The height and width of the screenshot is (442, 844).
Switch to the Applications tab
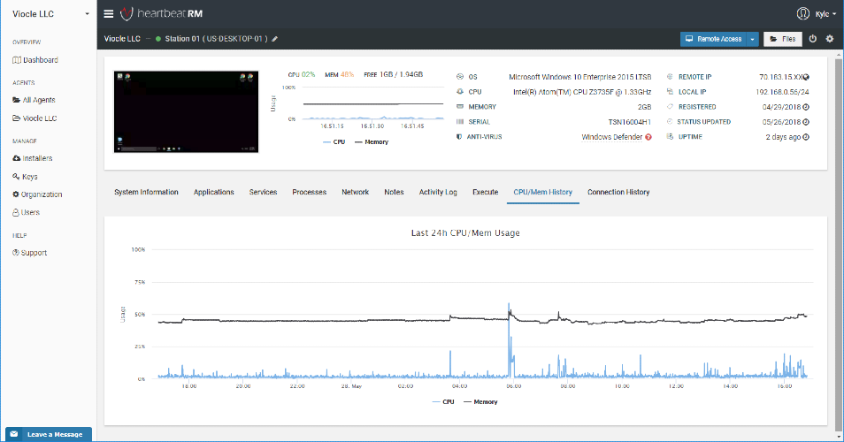pos(214,192)
